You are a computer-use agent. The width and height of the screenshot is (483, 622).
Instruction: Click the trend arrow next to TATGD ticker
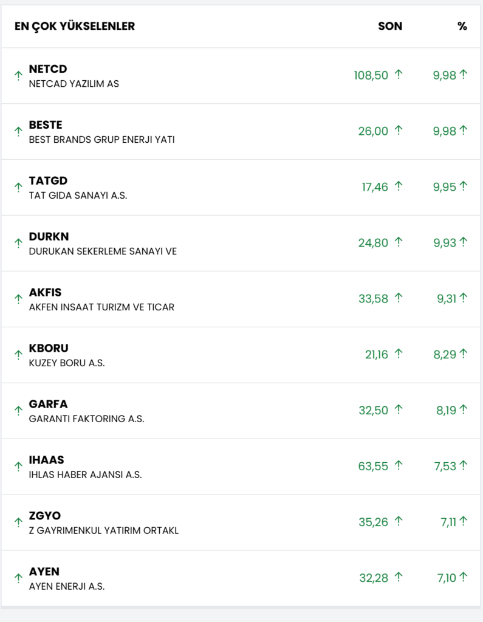tap(18, 188)
